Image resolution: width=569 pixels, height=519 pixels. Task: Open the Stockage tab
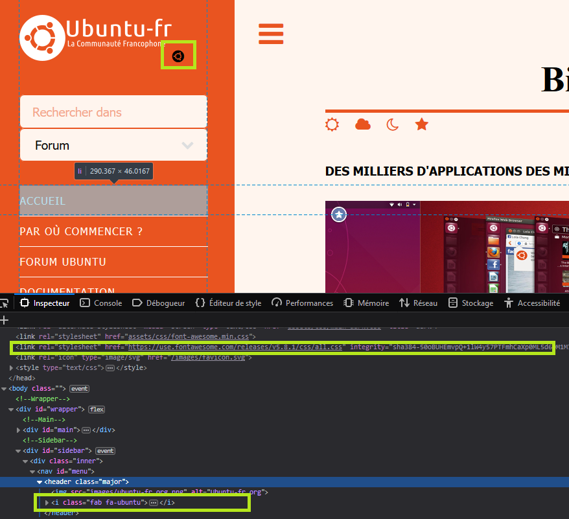(x=470, y=303)
